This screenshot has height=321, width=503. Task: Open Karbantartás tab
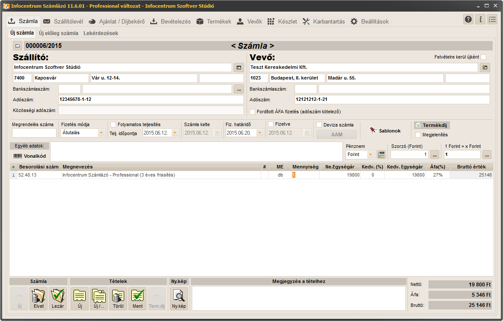(324, 21)
